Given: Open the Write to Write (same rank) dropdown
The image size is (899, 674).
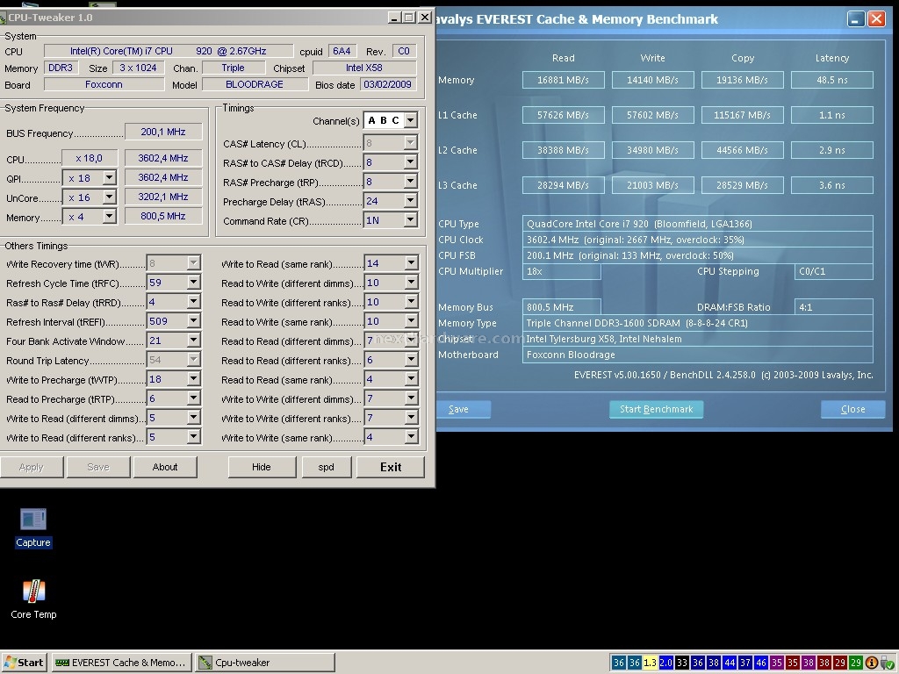Looking at the screenshot, I should 411,437.
